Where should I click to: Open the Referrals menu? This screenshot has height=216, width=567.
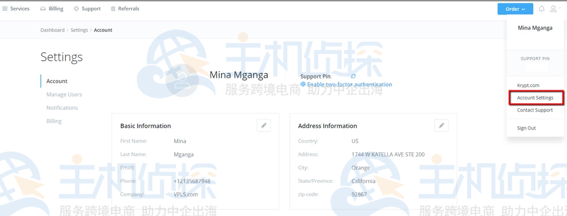click(x=125, y=9)
